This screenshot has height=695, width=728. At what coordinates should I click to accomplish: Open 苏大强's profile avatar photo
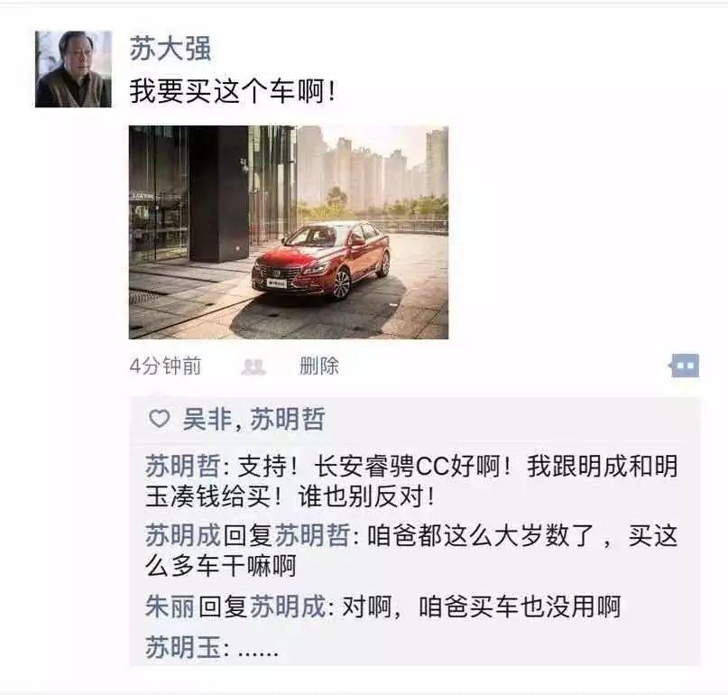(x=73, y=69)
